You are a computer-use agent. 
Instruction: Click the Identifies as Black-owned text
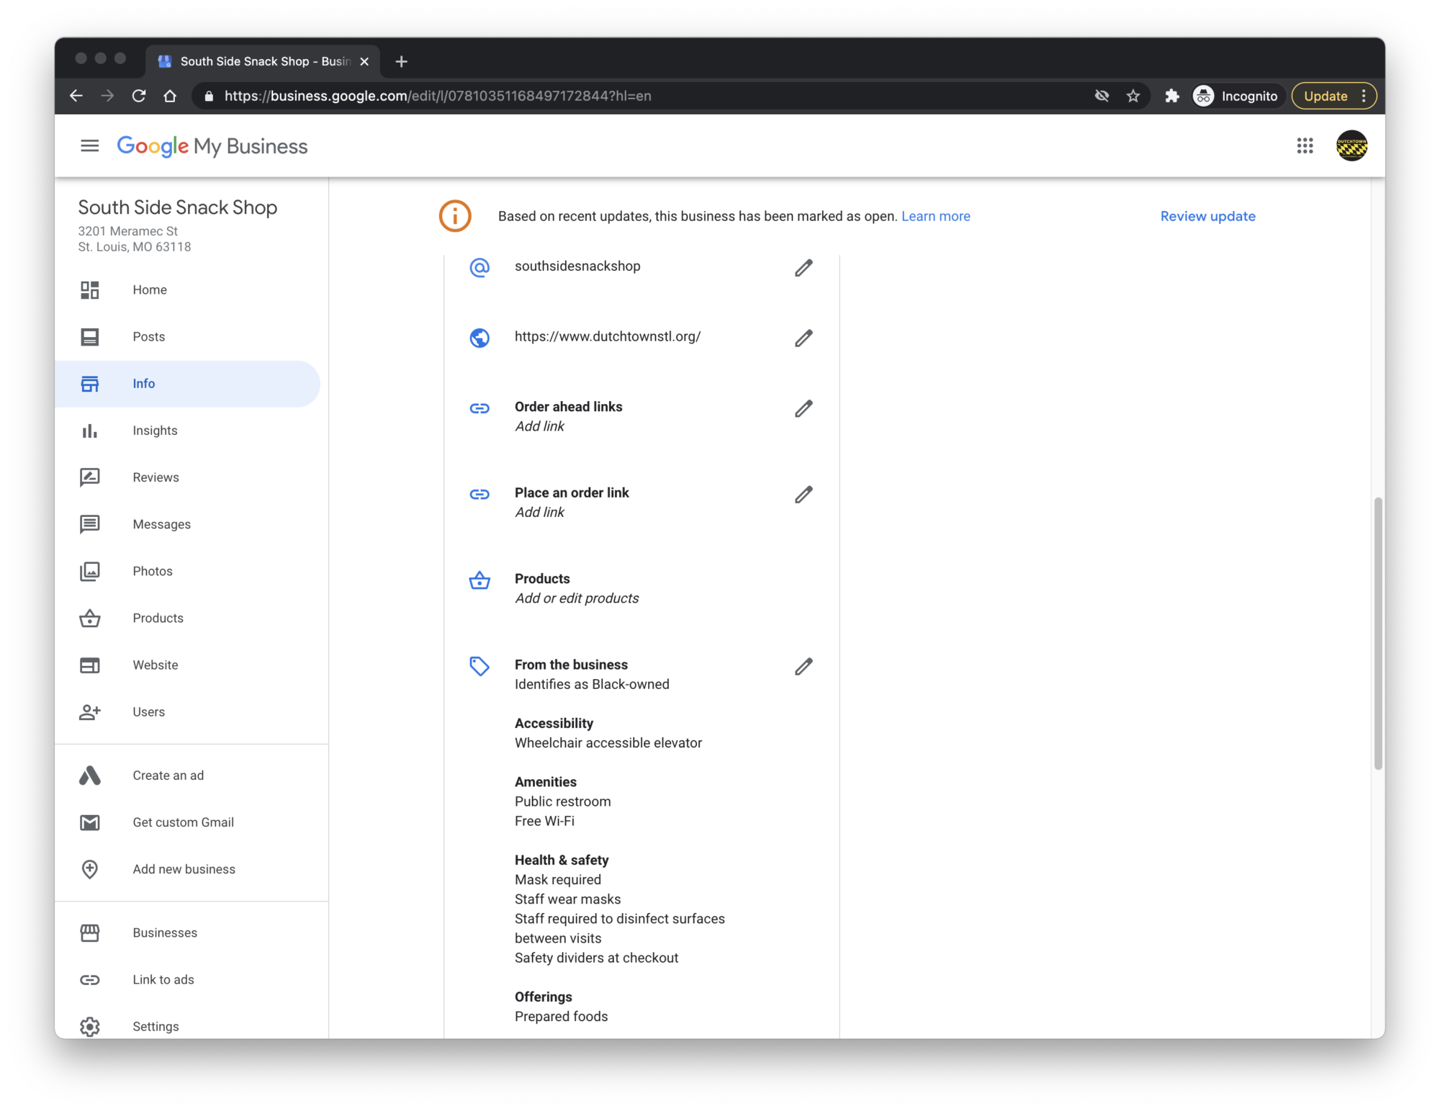click(x=592, y=684)
